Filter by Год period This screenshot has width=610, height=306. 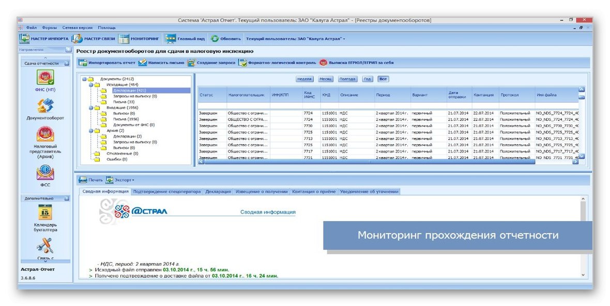point(367,79)
